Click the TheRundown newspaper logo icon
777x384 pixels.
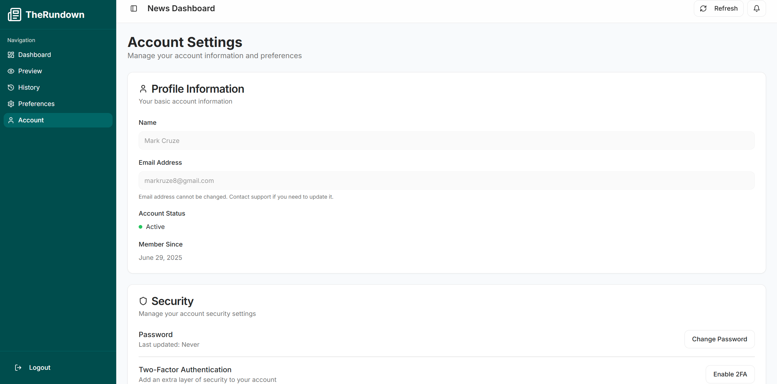point(14,15)
